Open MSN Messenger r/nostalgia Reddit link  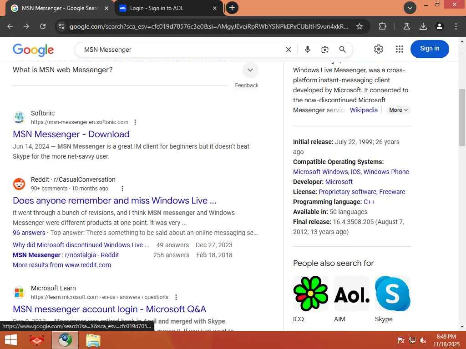(66, 255)
